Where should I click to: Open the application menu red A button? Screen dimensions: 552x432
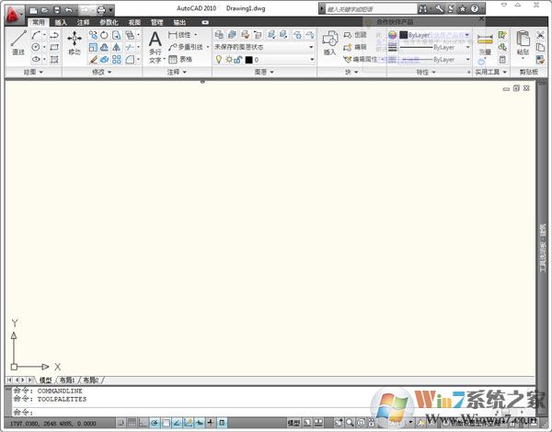pos(14,15)
